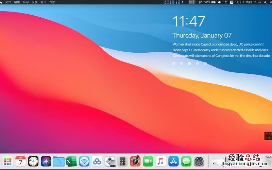The image size is (272, 170).
Task: Launch Siri from the dock
Action: pos(46,161)
